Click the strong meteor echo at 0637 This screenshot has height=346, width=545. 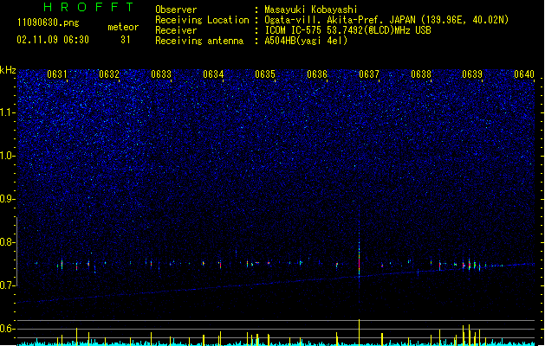click(359, 262)
